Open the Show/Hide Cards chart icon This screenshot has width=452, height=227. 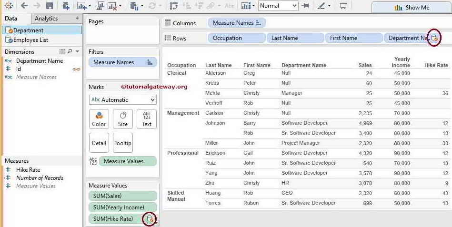pyautogui.click(x=246, y=6)
